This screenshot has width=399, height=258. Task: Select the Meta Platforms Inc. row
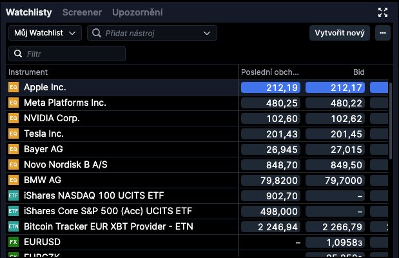pos(65,103)
